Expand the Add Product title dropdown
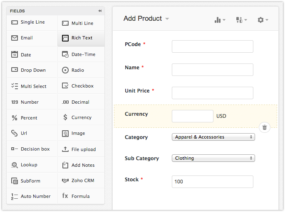 [x=167, y=19]
